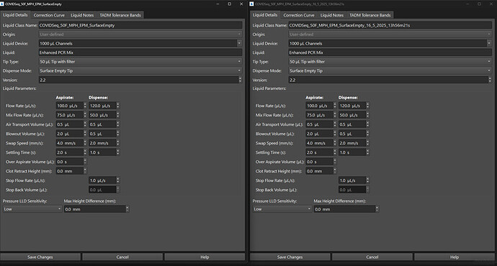Open Correction Curve tab in left window
This screenshot has height=266, width=497.
(49, 15)
